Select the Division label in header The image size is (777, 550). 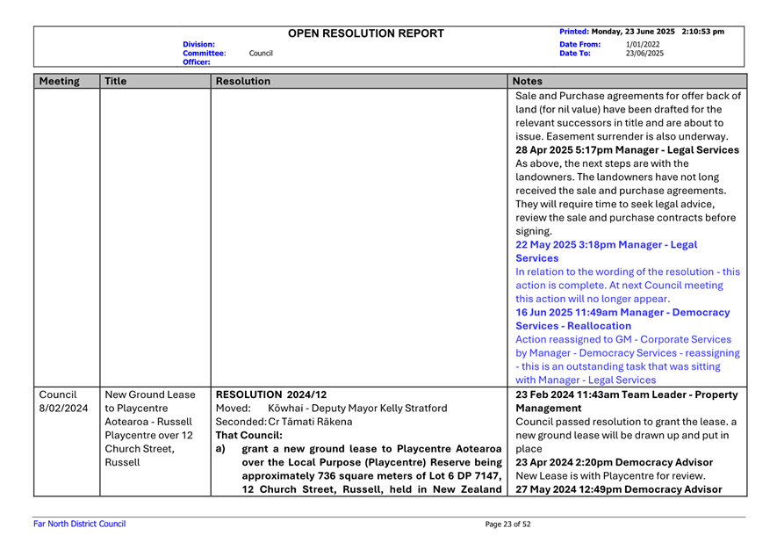pos(198,44)
